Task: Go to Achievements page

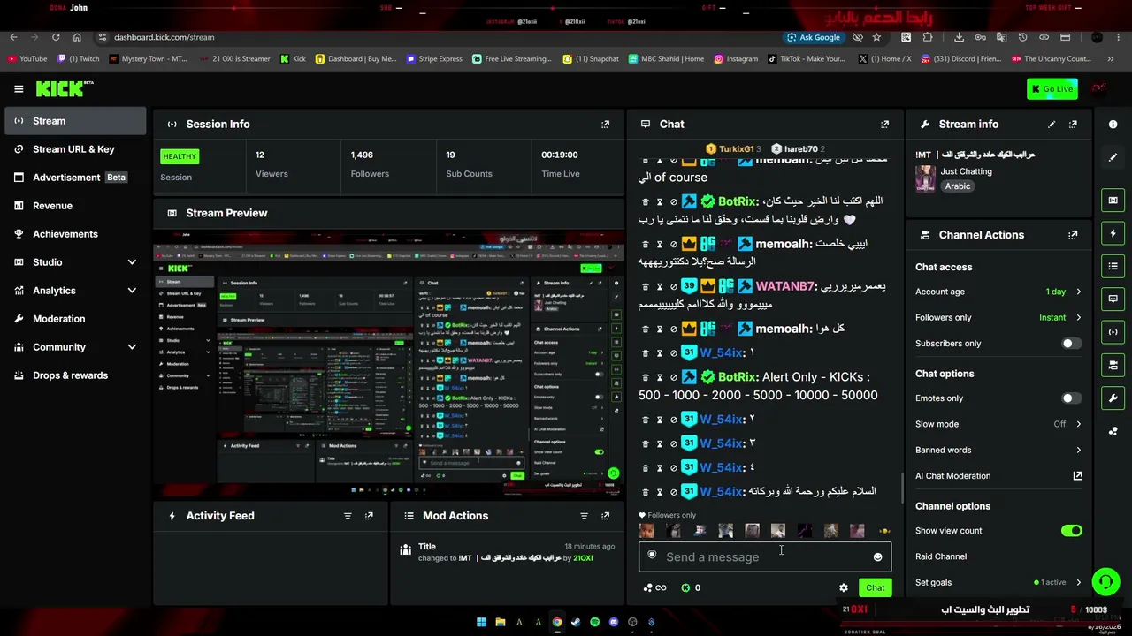Action: [75, 234]
